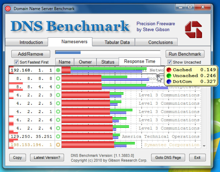This screenshot has width=220, height=172.
Task: Click the status ring icon for 4.2.2.6
Action: 58,120
